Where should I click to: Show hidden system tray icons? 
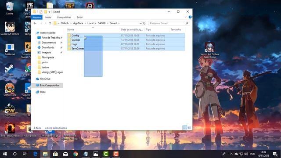click(231, 154)
